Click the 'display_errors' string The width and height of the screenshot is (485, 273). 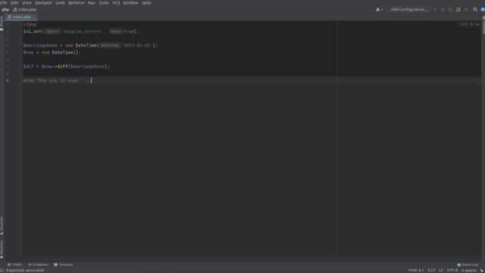(x=82, y=32)
